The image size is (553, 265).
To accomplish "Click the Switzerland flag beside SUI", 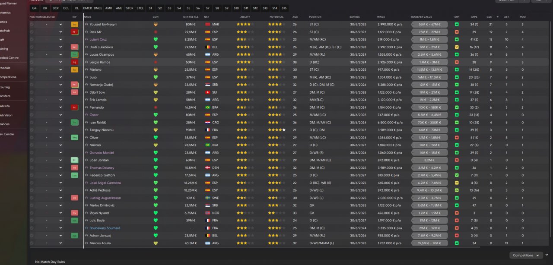I will click(208, 92).
